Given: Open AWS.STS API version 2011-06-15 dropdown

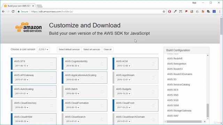Looking at the screenshot, I should 22,66.
